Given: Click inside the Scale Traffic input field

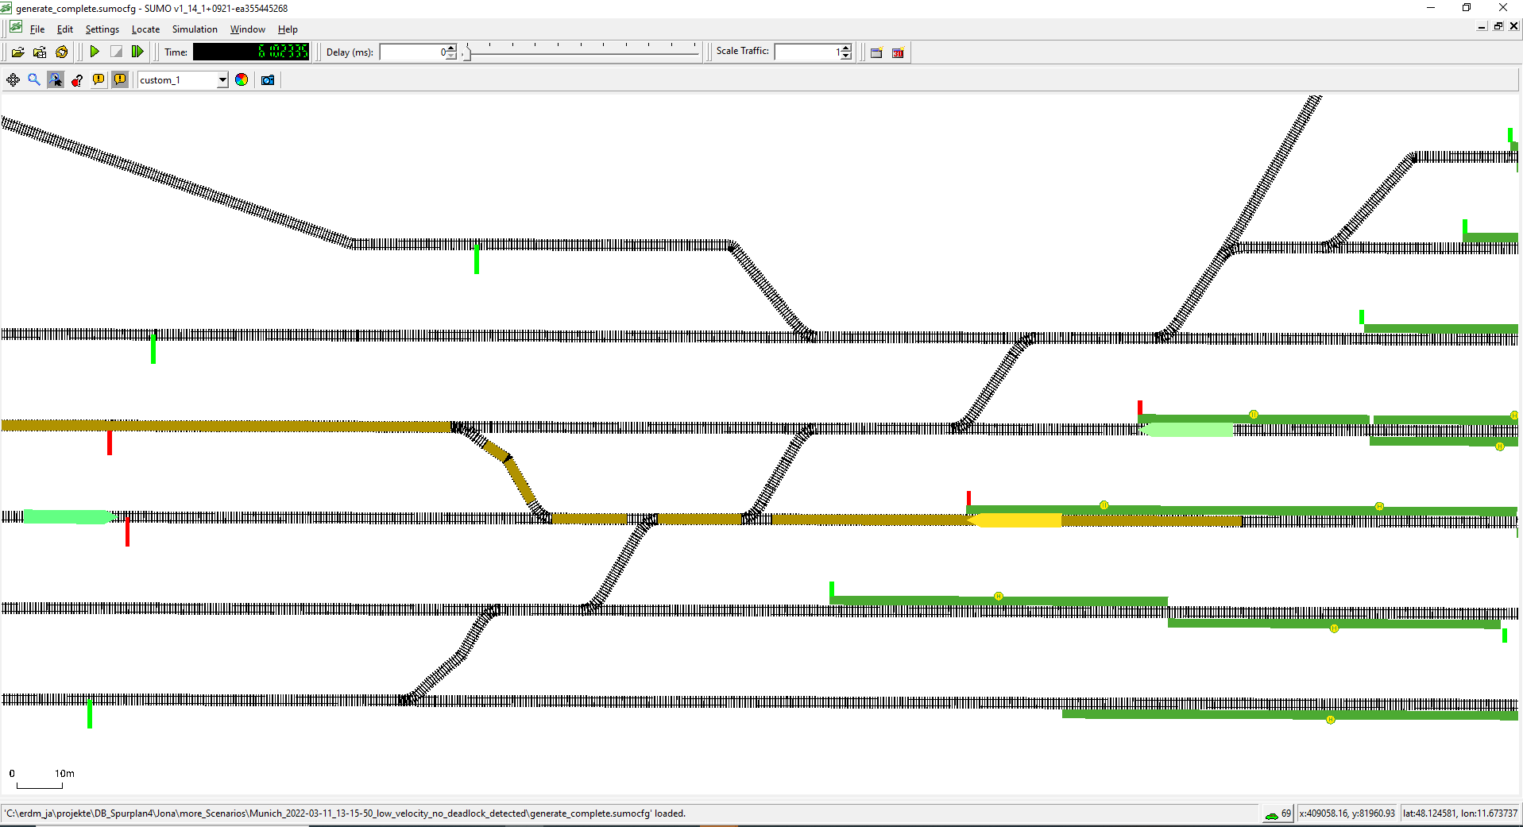Looking at the screenshot, I should (805, 52).
